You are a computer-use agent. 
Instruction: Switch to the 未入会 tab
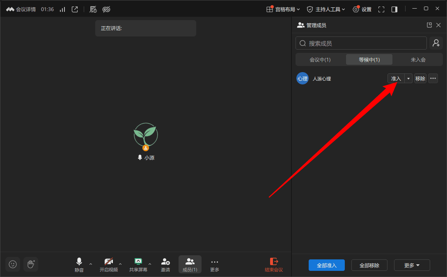[418, 60]
